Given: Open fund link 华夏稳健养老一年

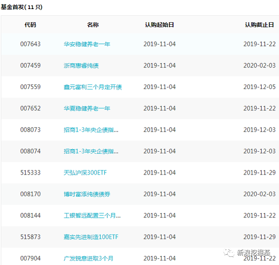Looking at the screenshot, I should click(87, 108).
